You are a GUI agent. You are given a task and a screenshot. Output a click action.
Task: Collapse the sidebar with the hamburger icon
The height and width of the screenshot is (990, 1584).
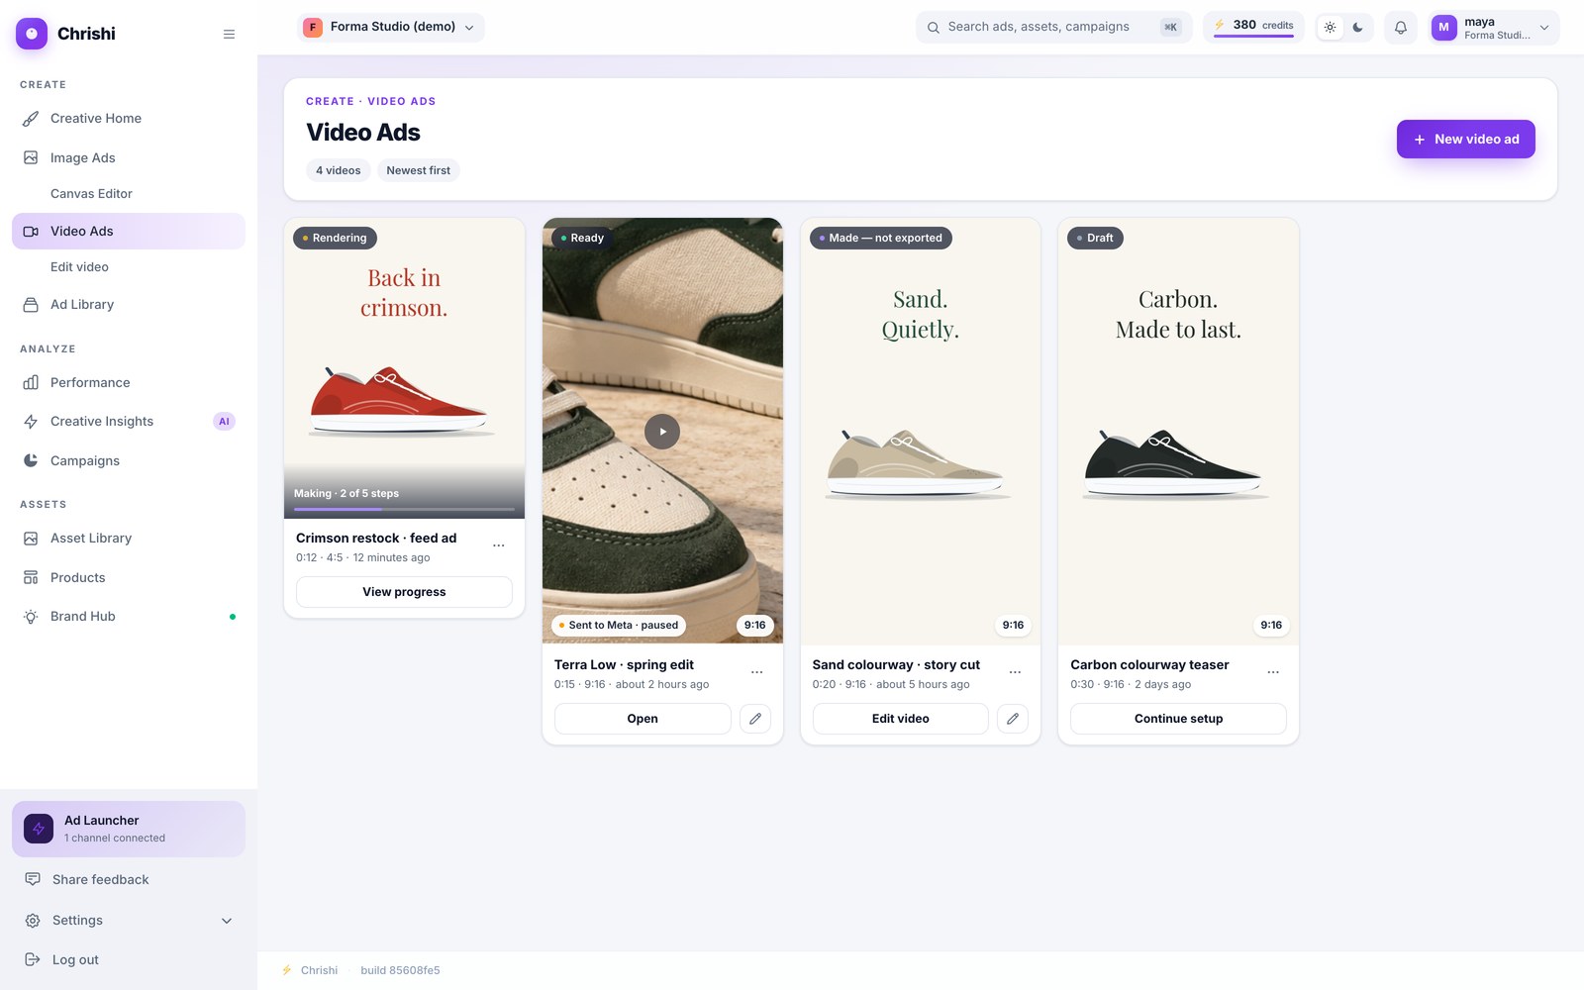229,34
